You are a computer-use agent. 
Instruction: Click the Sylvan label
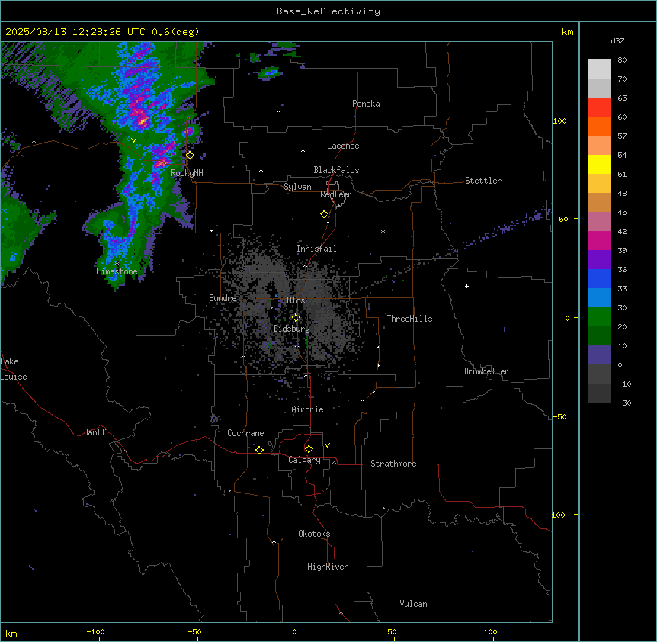(297, 187)
